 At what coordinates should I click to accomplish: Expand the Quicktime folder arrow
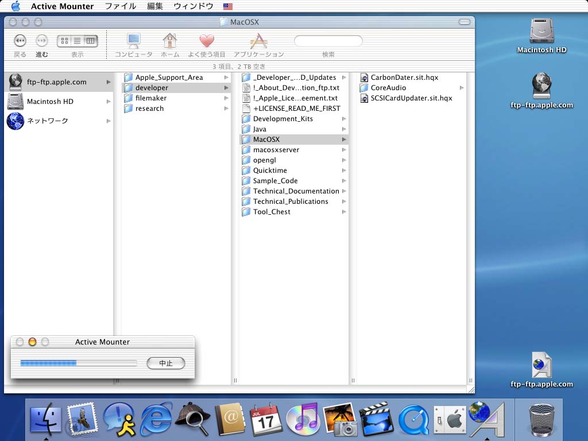pyautogui.click(x=344, y=170)
